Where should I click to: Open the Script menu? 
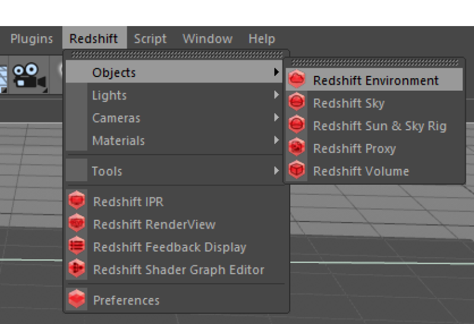pos(150,39)
